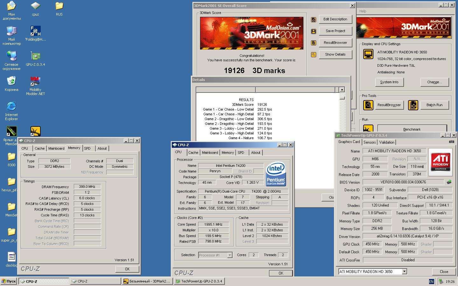Click the EN language indicator in tray
This screenshot has height=286, width=458.
[x=431, y=281]
